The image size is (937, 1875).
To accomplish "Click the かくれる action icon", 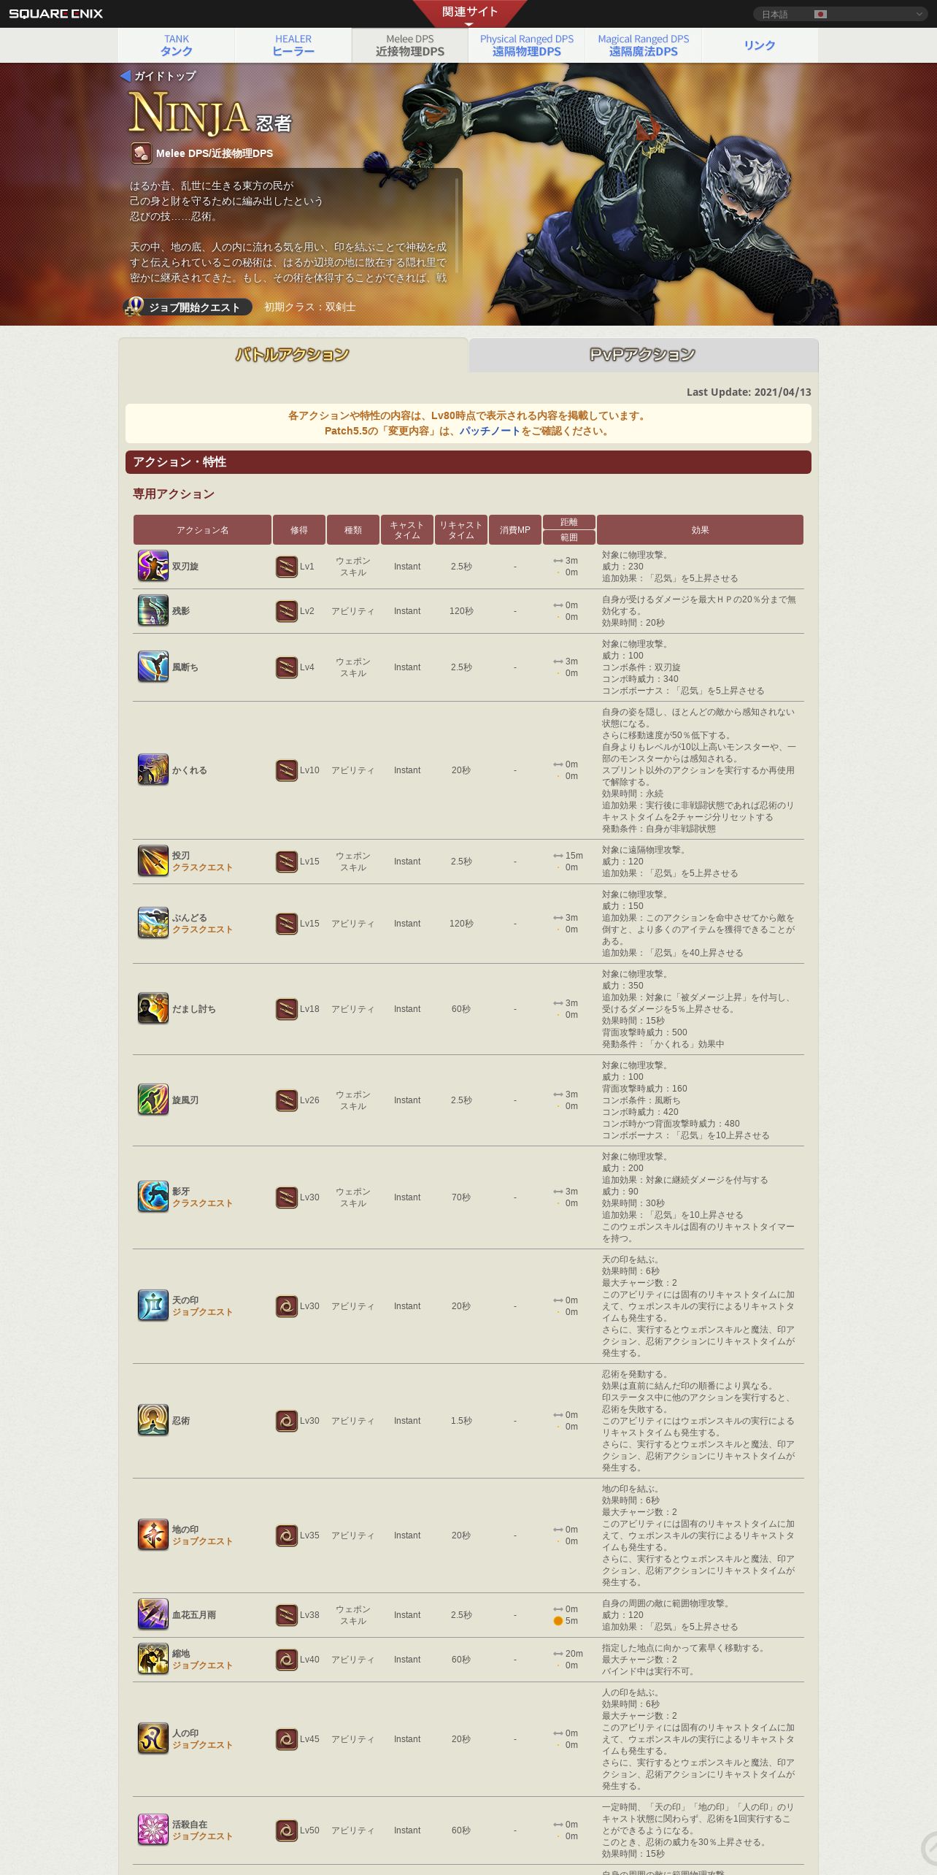I will tap(153, 770).
